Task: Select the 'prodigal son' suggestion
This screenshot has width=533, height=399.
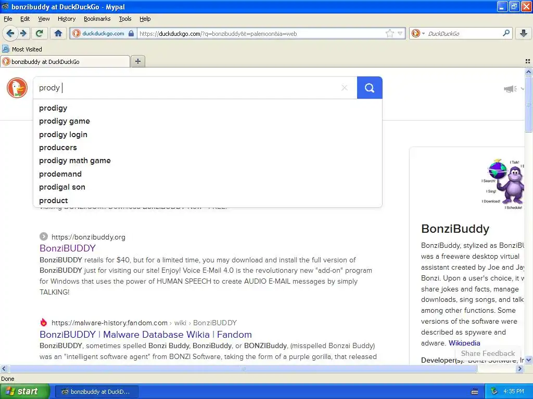Action: pyautogui.click(x=207, y=187)
